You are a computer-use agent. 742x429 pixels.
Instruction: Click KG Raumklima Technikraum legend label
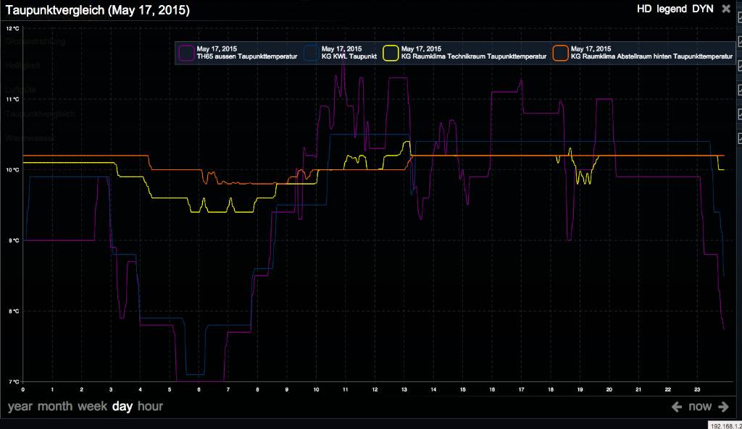[475, 56]
